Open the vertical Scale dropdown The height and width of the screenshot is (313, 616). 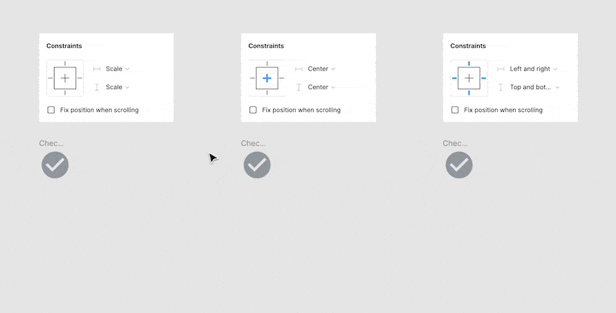pos(118,87)
